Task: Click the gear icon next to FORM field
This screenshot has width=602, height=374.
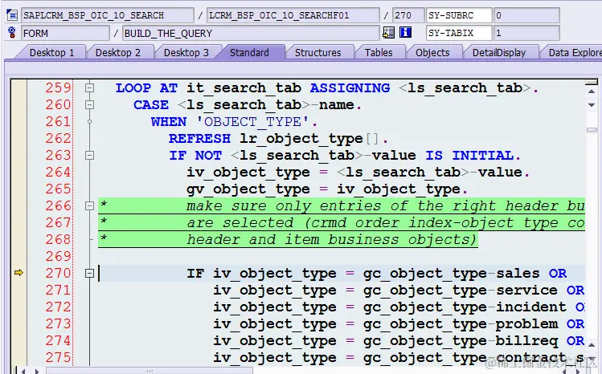Action: [12, 33]
